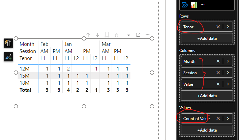Image resolution: width=239 pixels, height=140 pixels.
Task: Click the drill up arrow icon
Action: click(x=88, y=35)
